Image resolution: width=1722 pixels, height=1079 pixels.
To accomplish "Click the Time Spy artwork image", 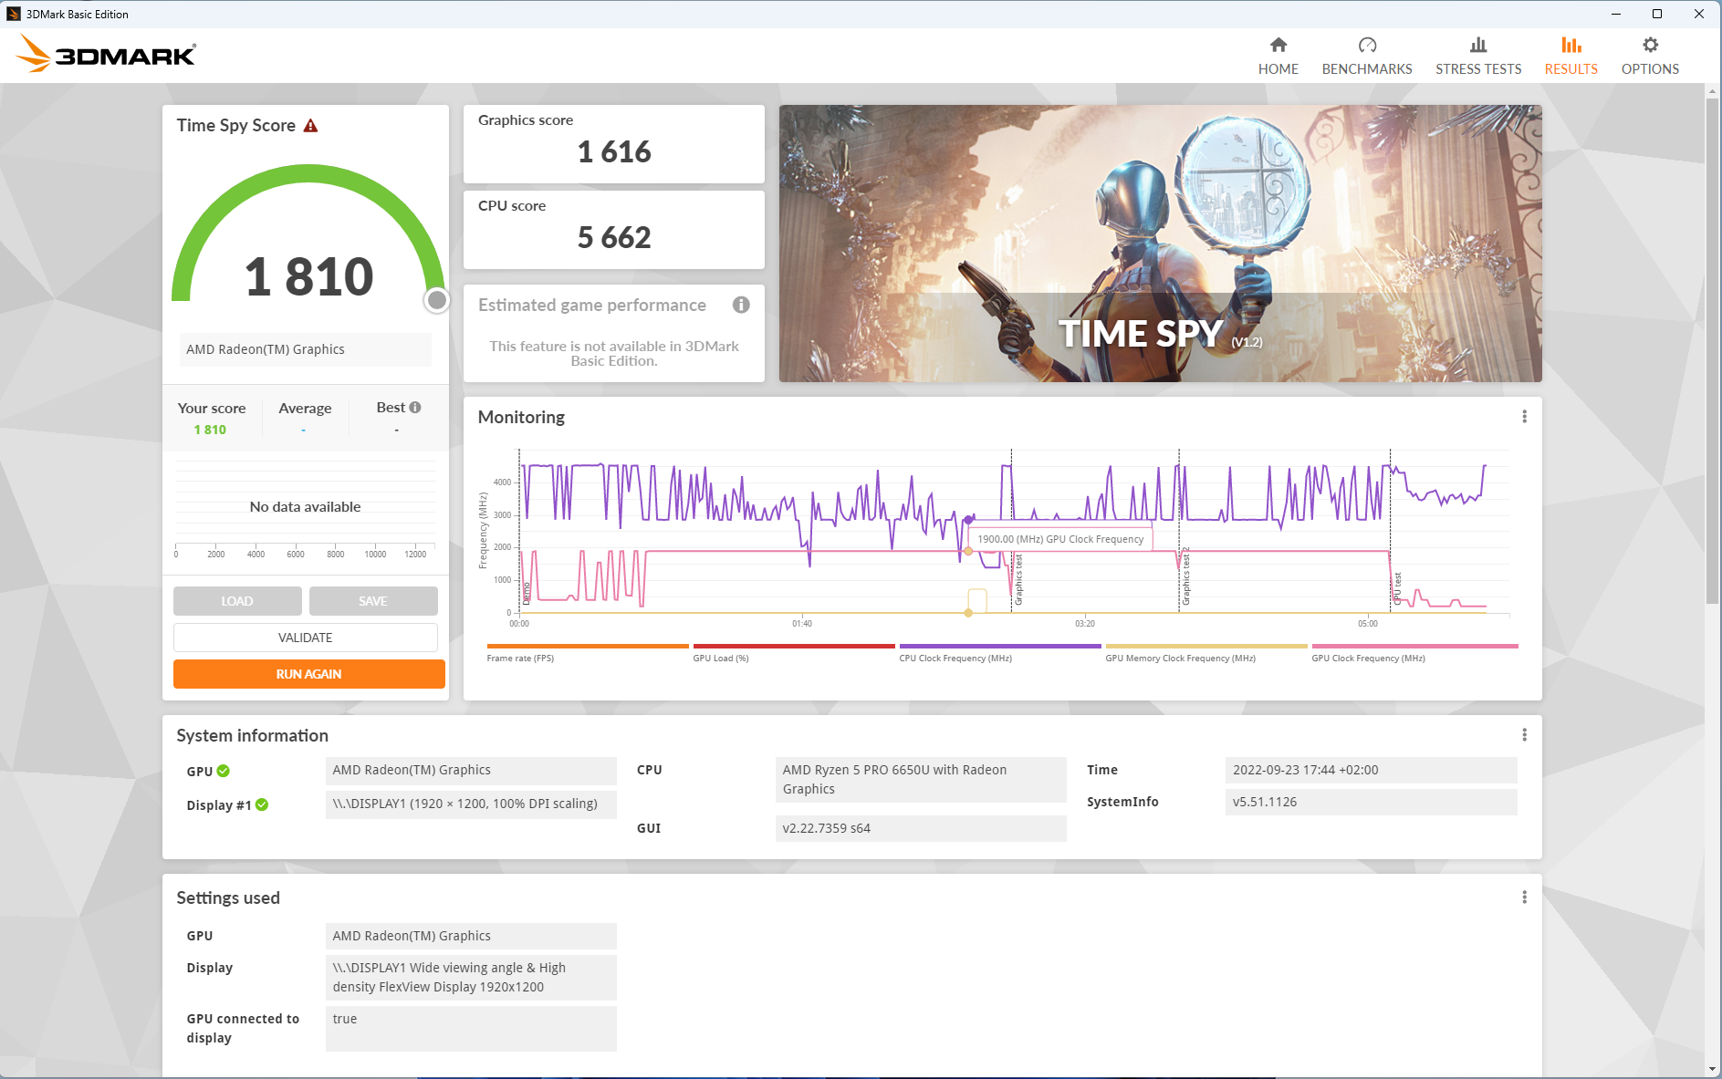I will (1160, 244).
